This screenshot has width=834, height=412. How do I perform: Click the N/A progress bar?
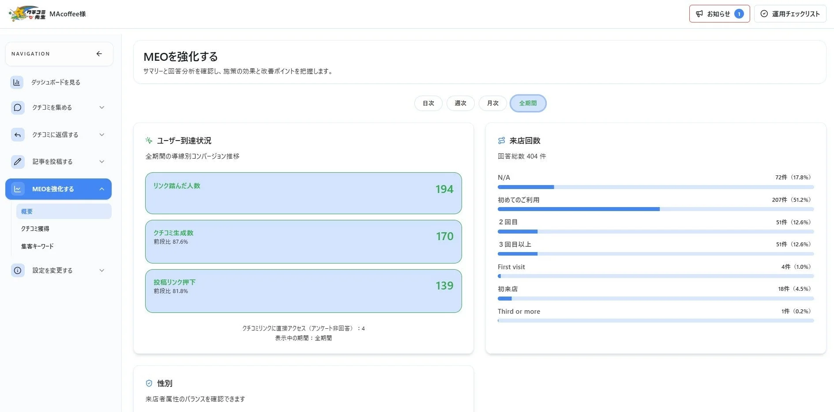(656, 187)
